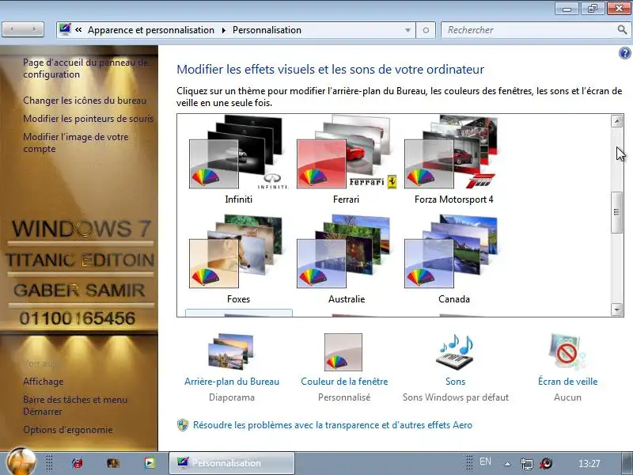Open the Sons link text
The width and height of the screenshot is (633, 475).
[x=456, y=382]
